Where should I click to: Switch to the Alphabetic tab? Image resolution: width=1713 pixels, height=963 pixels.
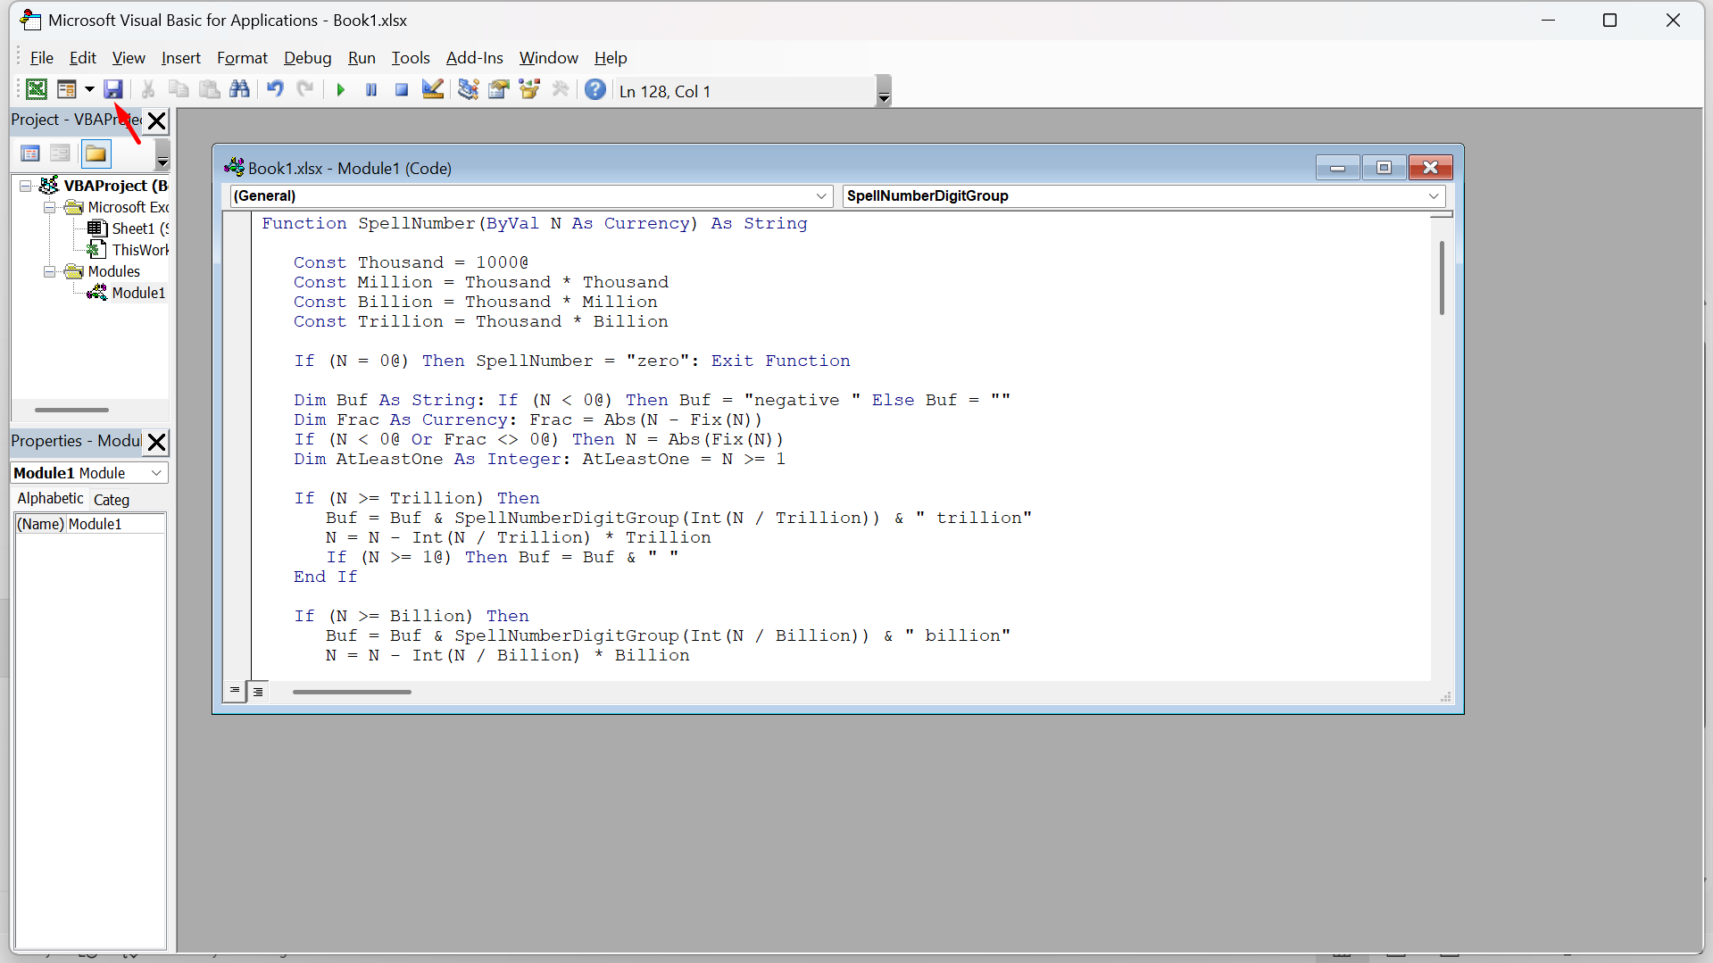(50, 499)
